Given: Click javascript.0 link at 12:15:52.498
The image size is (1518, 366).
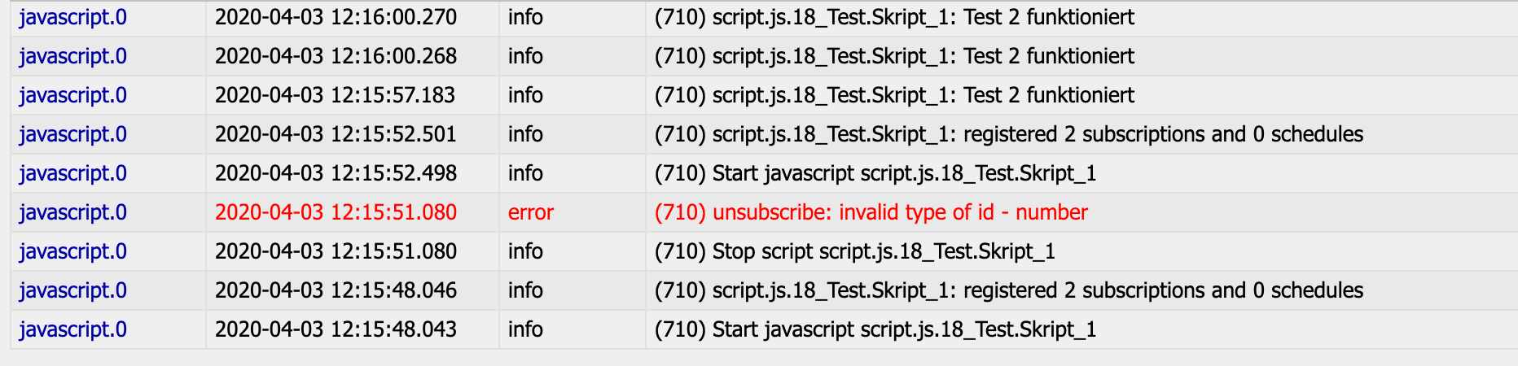Looking at the screenshot, I should click(x=73, y=173).
